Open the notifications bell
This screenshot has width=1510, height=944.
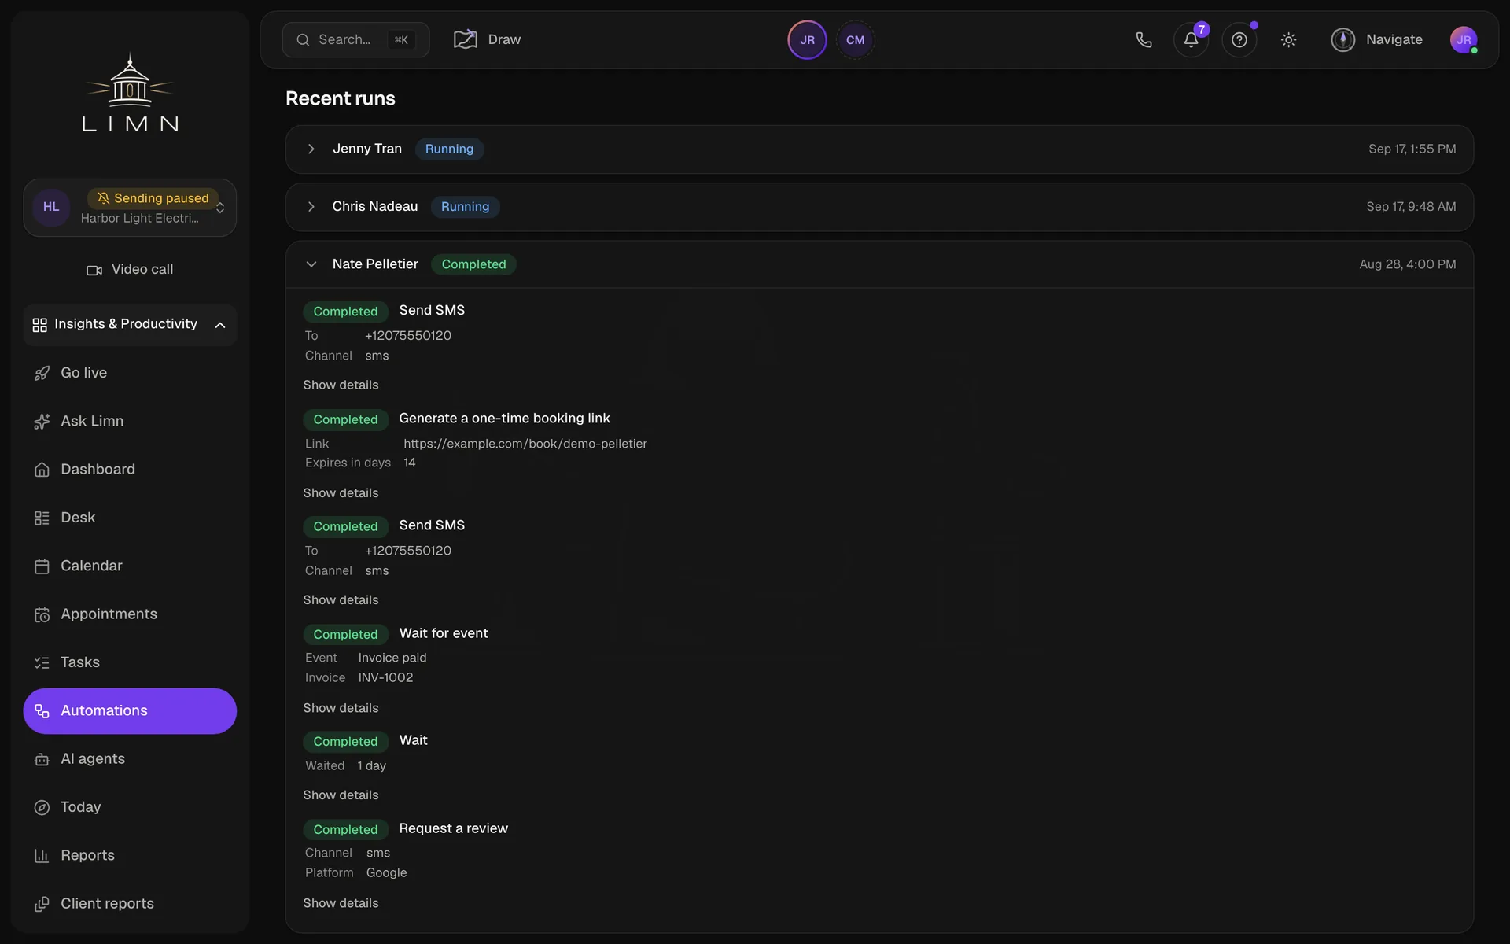tap(1191, 39)
